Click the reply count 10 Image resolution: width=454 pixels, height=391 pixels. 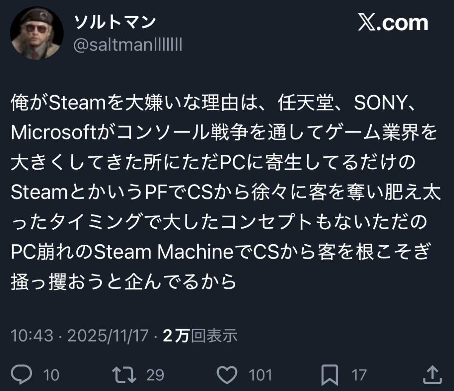point(51,375)
